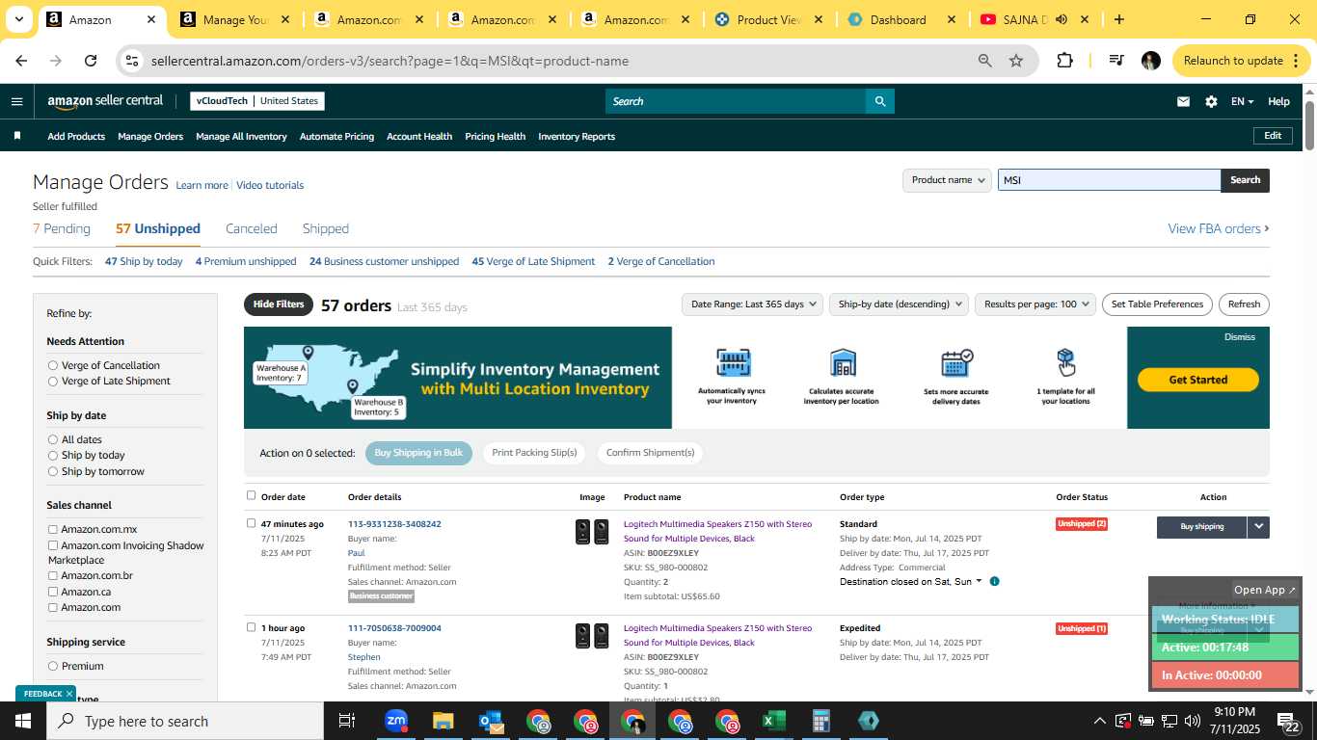
Task: Expand Buy shipping dropdown arrow for first order
Action: coord(1258,527)
